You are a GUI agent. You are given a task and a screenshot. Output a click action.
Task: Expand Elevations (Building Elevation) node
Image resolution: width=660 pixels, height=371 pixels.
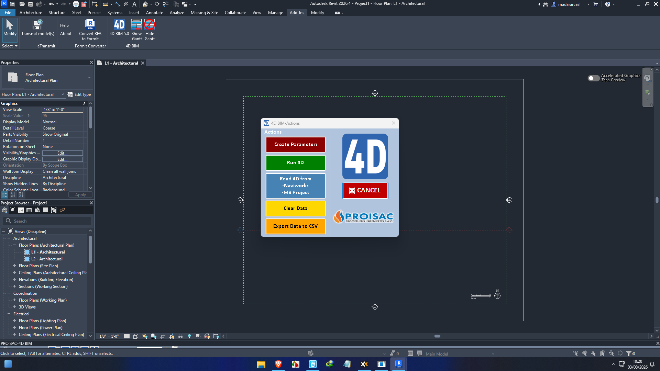click(x=14, y=280)
